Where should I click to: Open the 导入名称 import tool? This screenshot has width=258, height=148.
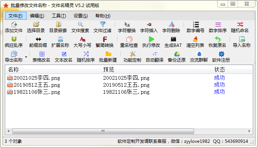point(242,39)
